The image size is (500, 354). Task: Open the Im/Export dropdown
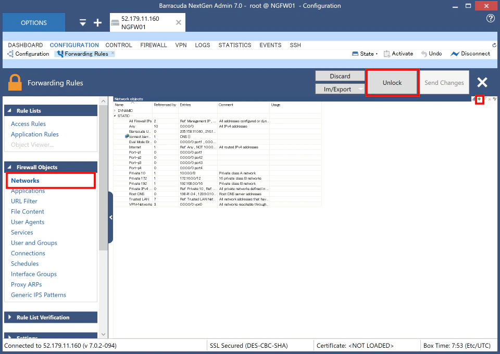(x=340, y=89)
